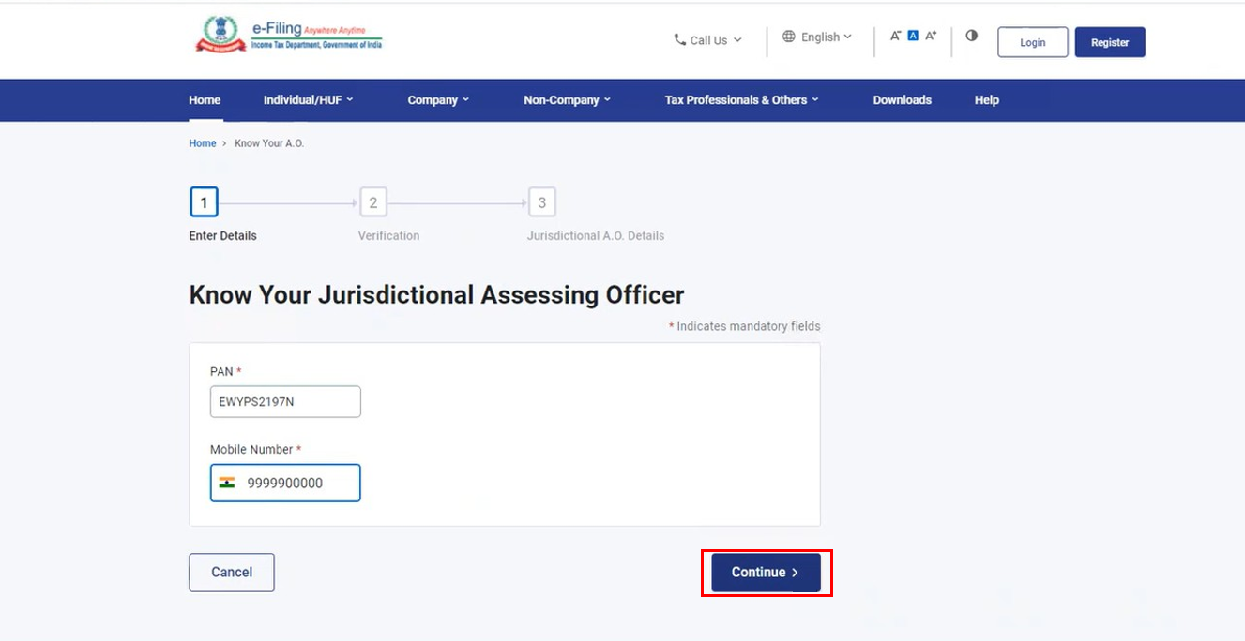Image resolution: width=1245 pixels, height=641 pixels.
Task: Expand the Tax Professionals & Others menu
Action: pos(741,99)
